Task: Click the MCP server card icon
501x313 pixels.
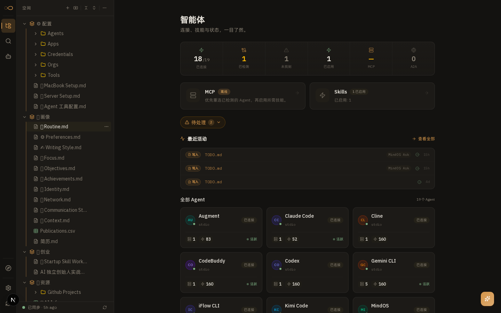Action: click(193, 95)
